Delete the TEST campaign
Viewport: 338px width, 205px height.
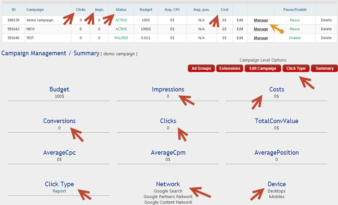326,38
